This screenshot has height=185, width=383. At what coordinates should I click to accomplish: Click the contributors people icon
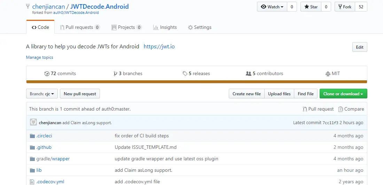(249, 74)
